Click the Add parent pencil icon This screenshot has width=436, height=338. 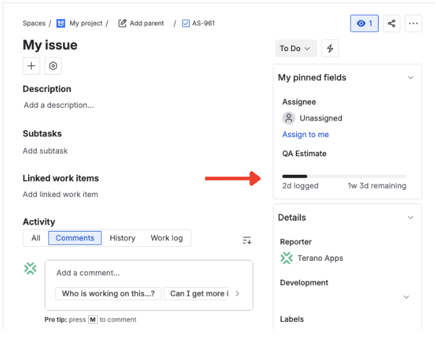[122, 23]
